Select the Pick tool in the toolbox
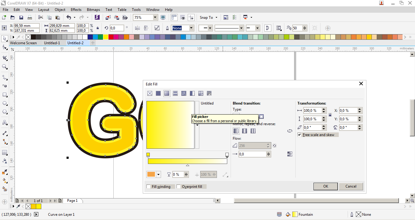The height and width of the screenshot is (220, 415). click(x=4, y=39)
